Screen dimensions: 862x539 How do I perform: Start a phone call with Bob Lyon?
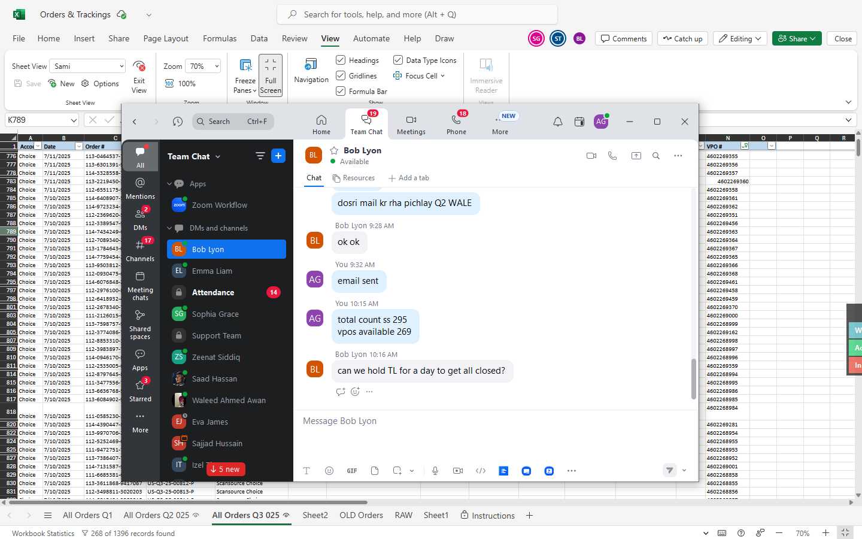[x=612, y=156]
